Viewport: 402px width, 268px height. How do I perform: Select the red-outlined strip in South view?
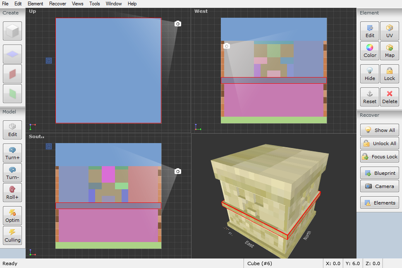[108, 206]
